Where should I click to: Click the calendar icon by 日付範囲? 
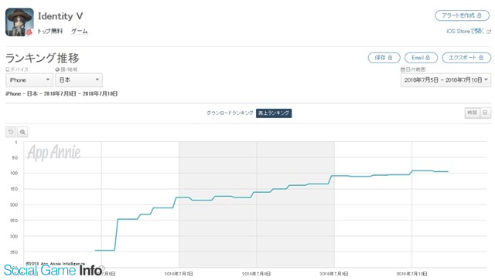(x=403, y=69)
